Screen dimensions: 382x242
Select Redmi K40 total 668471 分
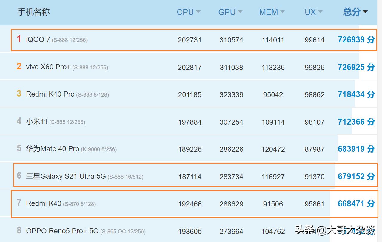[356, 203]
